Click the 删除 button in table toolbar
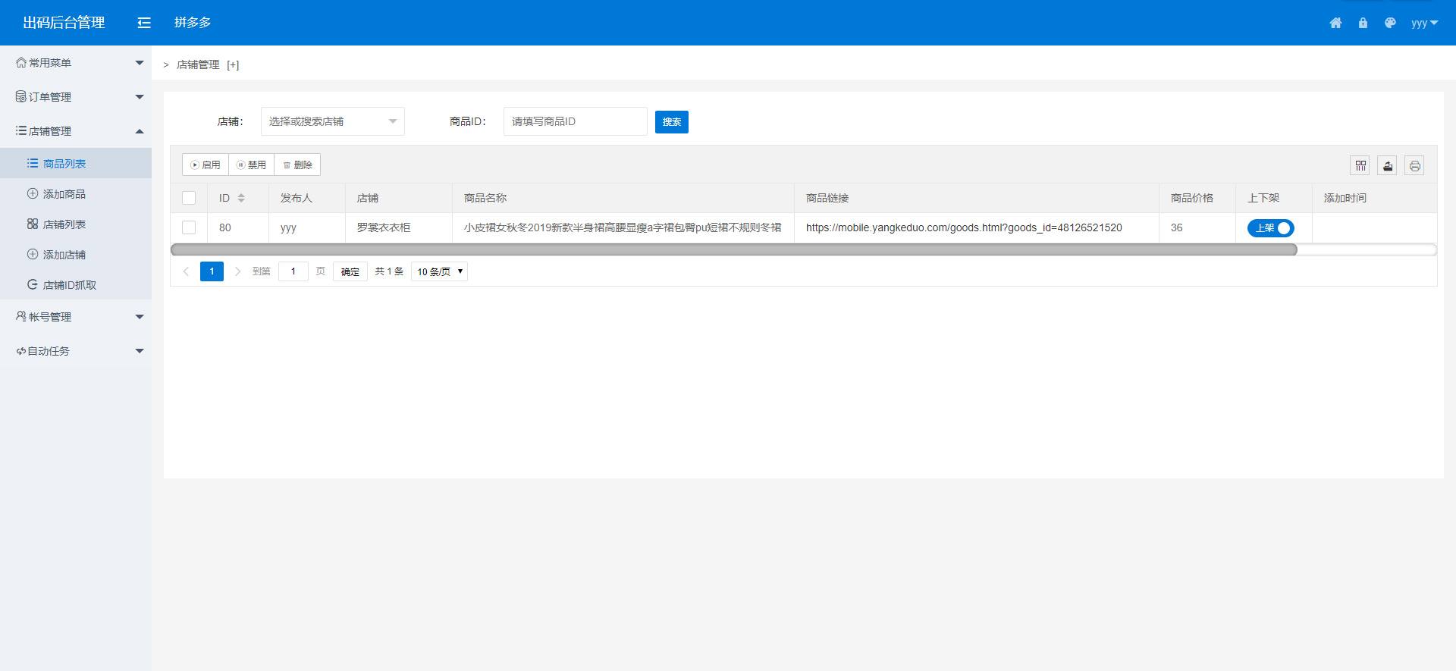 pos(297,165)
